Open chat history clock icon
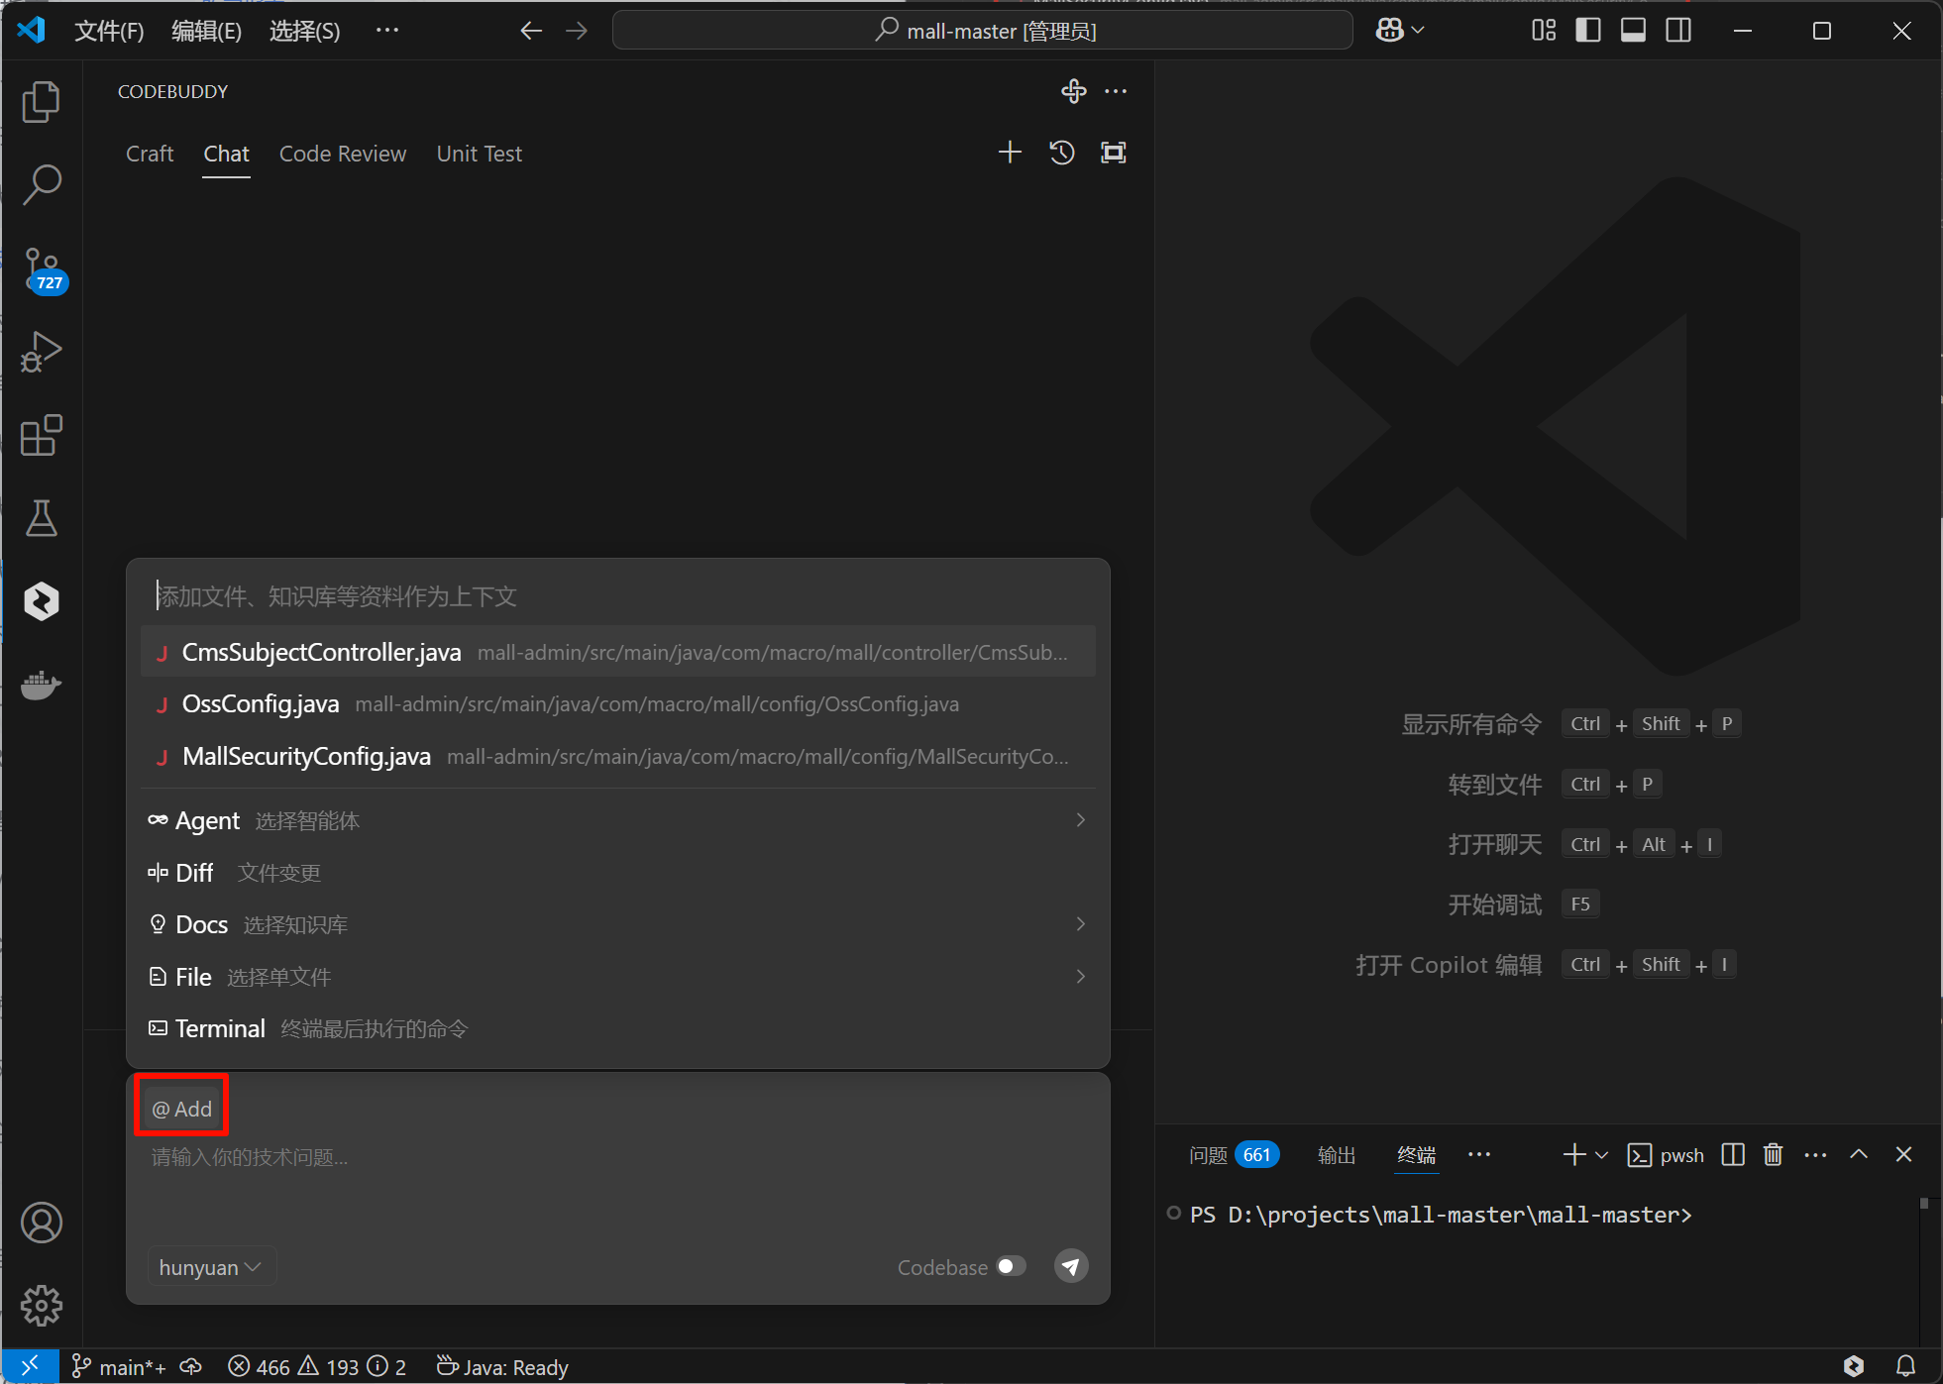 tap(1062, 153)
